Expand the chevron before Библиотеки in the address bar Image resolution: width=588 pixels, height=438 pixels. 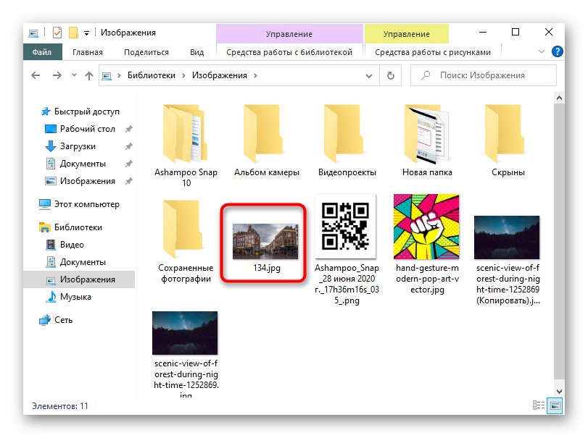click(119, 75)
